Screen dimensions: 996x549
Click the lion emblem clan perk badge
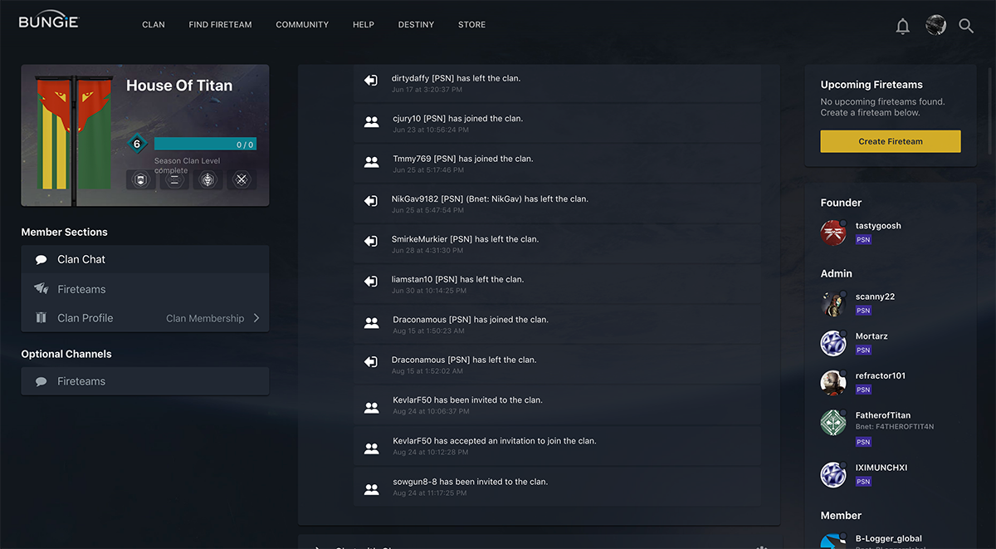pyautogui.click(x=207, y=179)
